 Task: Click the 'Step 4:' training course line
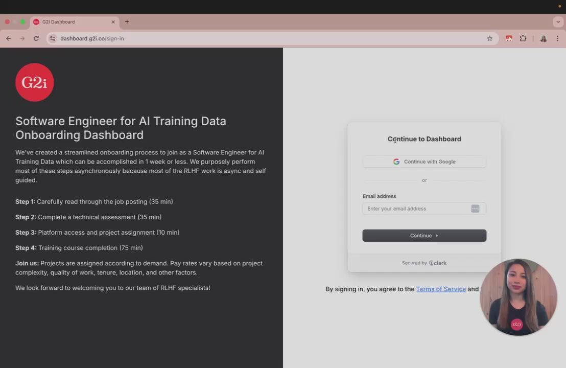79,248
